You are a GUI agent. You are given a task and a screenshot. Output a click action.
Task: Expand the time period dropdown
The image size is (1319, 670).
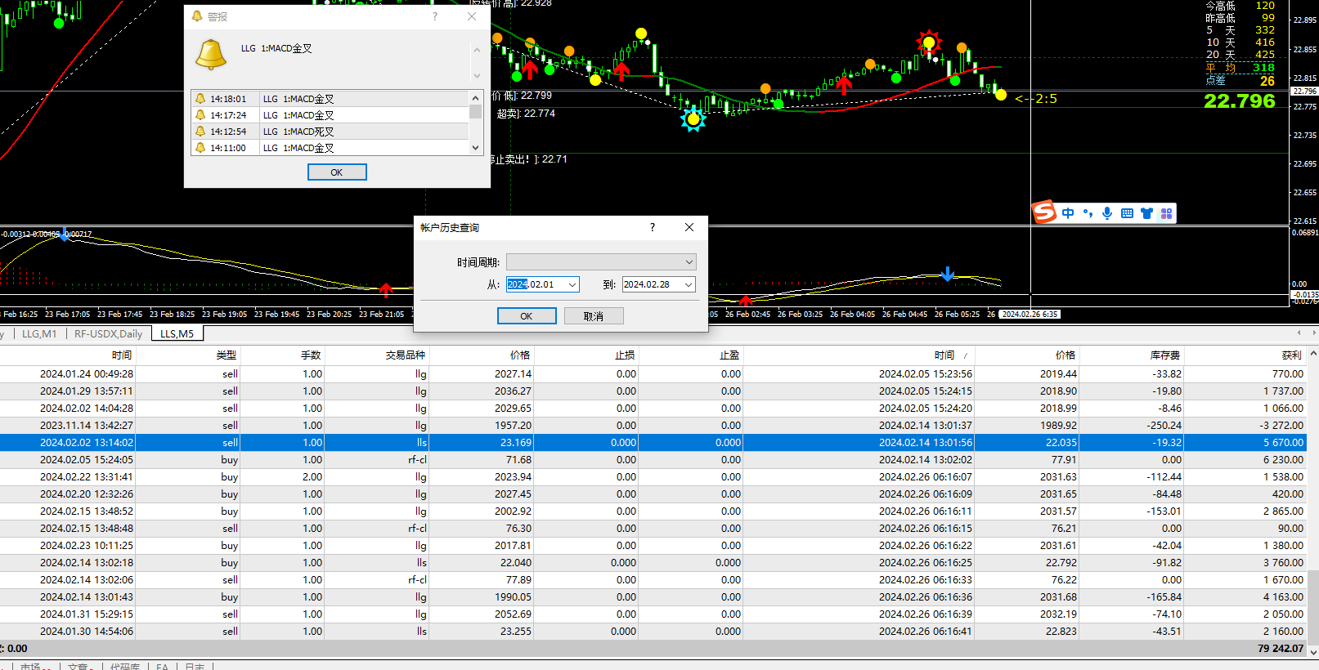click(x=689, y=262)
